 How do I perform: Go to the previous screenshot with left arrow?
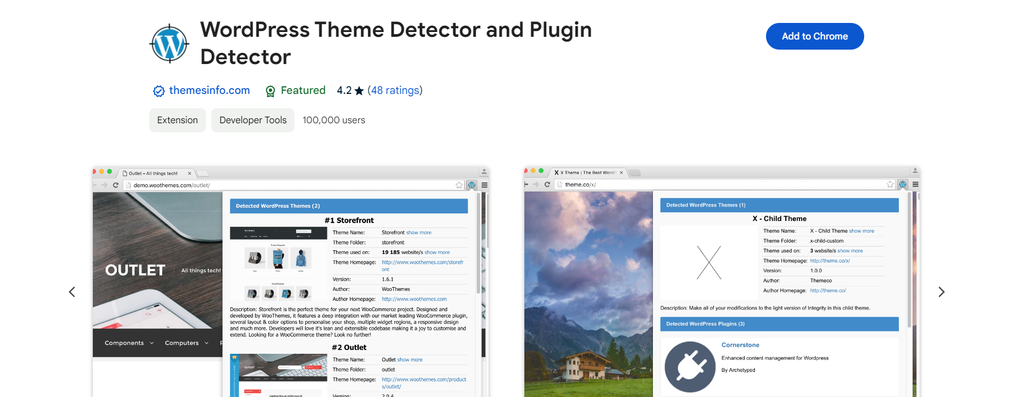(72, 292)
